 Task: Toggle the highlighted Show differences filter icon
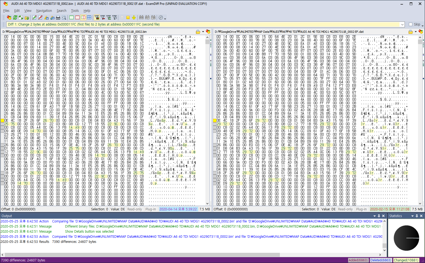(97, 17)
